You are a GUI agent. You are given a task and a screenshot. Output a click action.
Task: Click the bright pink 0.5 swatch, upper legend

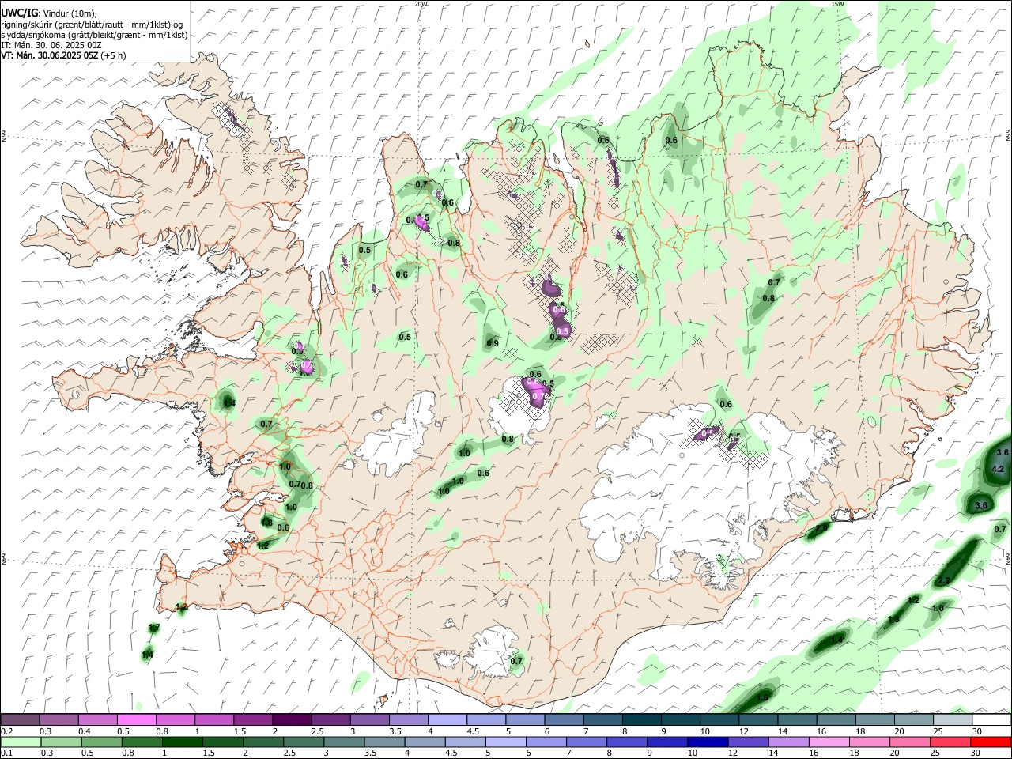coord(136,719)
